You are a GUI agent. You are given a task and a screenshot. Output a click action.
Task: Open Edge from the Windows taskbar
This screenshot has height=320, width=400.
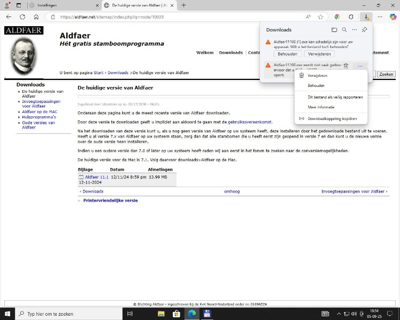(x=191, y=314)
